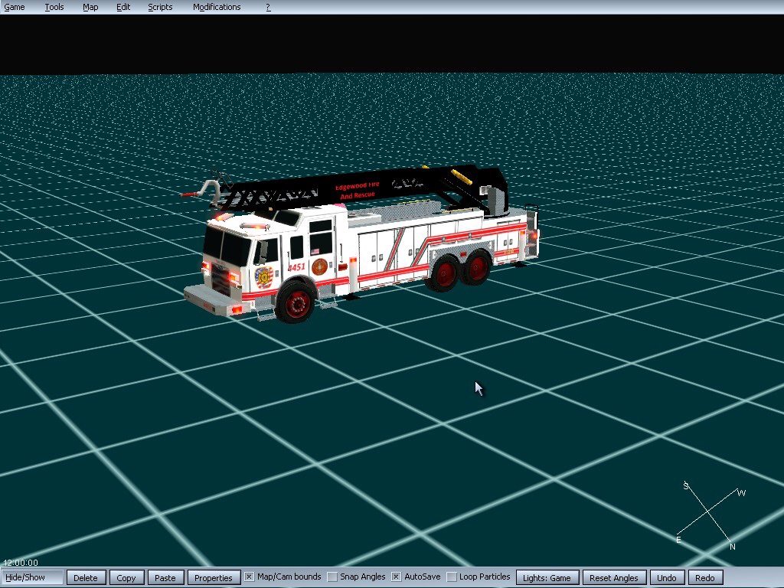Open object Properties
784x588 pixels.
click(214, 577)
